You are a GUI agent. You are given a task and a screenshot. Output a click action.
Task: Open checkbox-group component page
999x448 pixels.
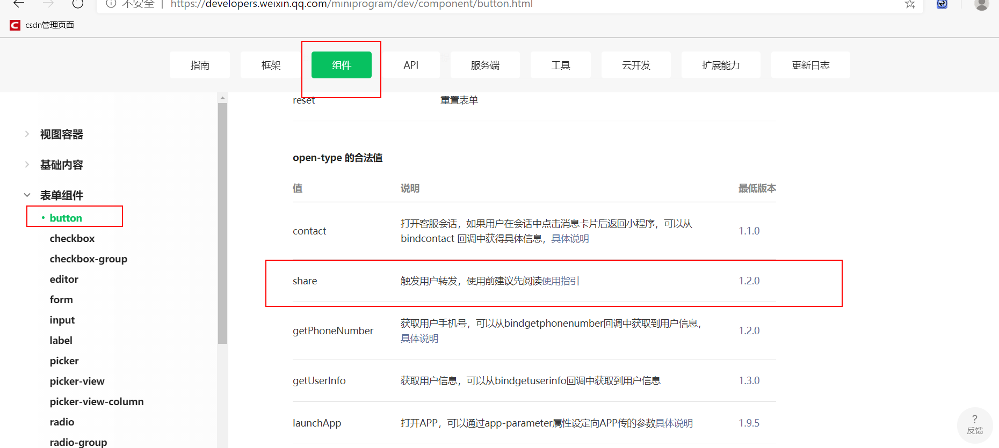point(89,259)
